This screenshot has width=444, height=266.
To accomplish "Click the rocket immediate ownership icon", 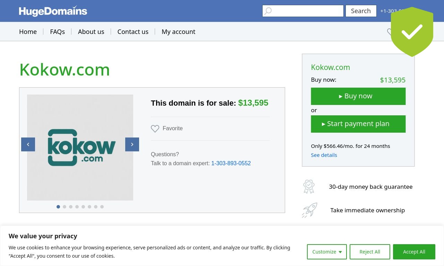I will pyautogui.click(x=309, y=210).
